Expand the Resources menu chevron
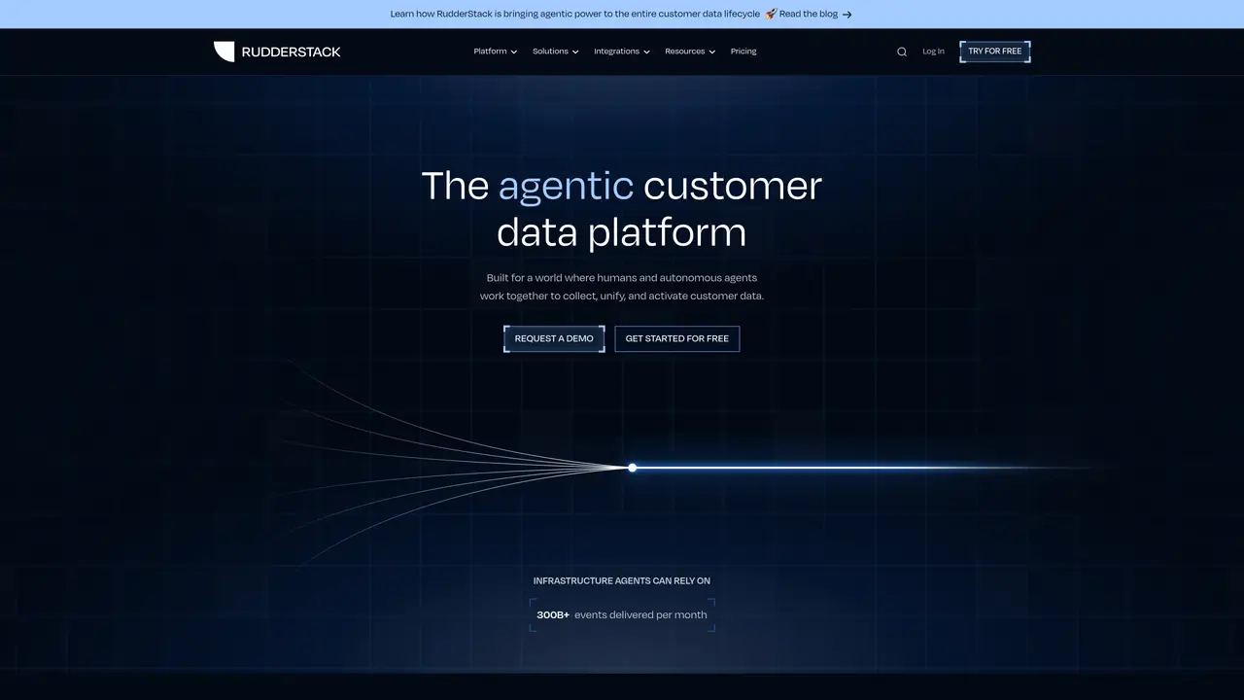This screenshot has width=1244, height=700. [712, 52]
